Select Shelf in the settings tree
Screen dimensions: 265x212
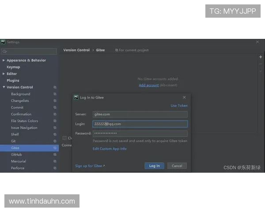coord(15,134)
